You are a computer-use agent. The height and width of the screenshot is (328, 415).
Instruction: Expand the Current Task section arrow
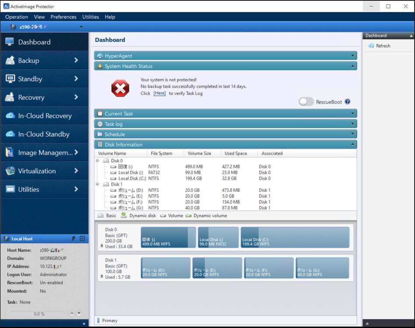click(x=353, y=113)
